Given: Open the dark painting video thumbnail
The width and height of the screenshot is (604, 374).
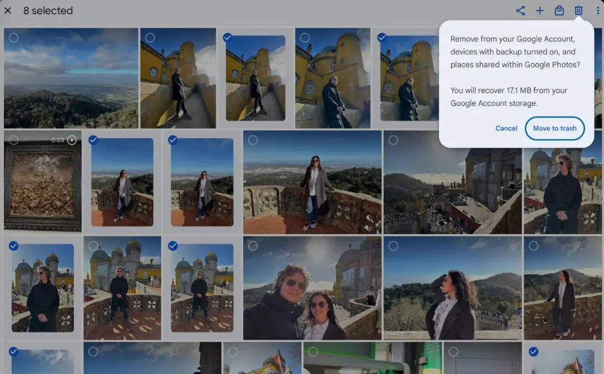Looking at the screenshot, I should click(43, 182).
